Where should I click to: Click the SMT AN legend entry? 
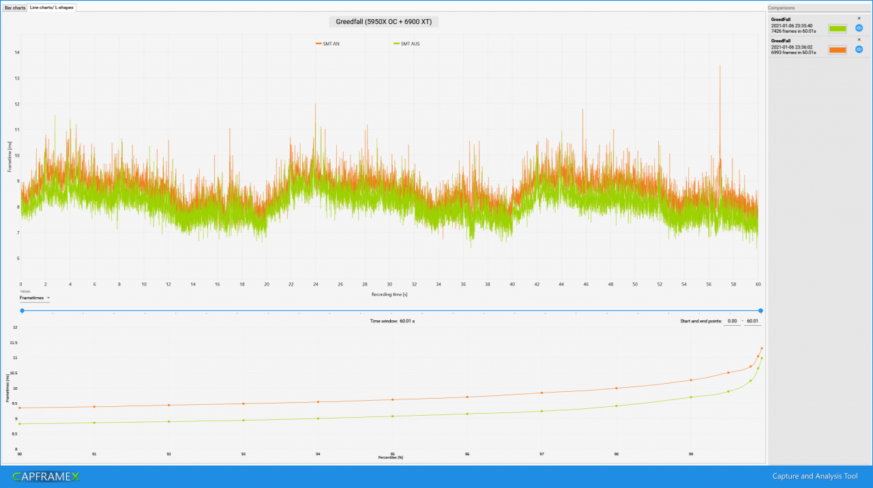coord(327,44)
